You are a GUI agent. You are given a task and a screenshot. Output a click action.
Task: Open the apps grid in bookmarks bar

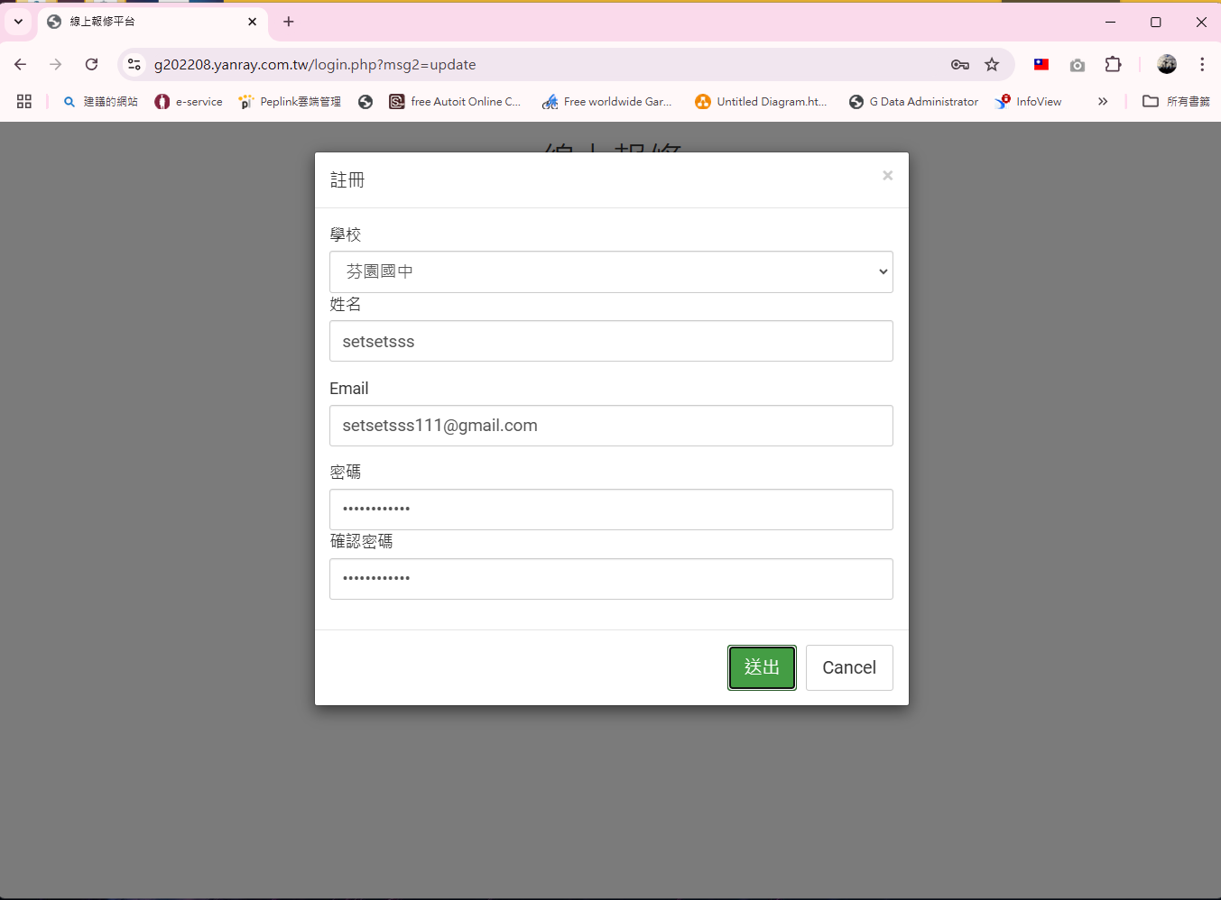click(24, 102)
